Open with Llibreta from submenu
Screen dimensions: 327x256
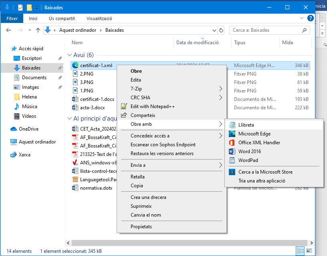[x=246, y=125]
